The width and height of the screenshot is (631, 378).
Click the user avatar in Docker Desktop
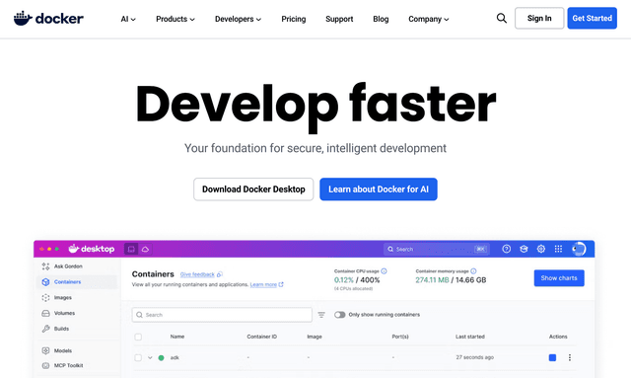click(579, 249)
